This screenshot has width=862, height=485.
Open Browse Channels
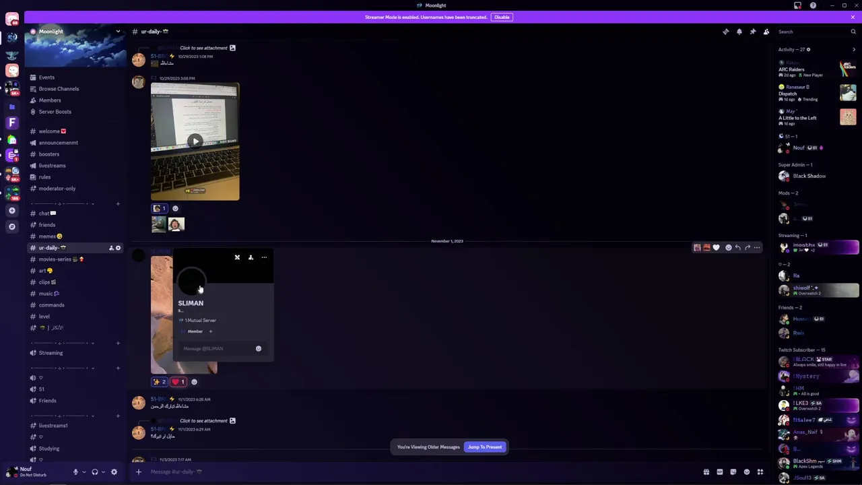pyautogui.click(x=59, y=89)
